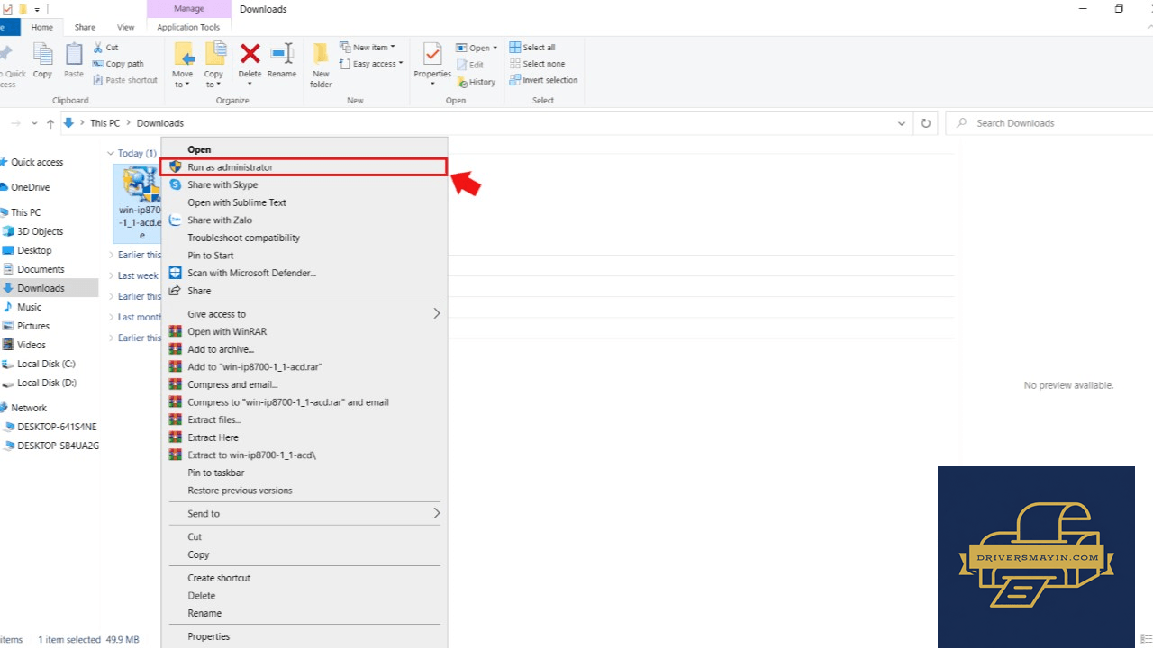Expand the Give access to submenu
Image resolution: width=1153 pixels, height=648 pixels.
point(306,314)
